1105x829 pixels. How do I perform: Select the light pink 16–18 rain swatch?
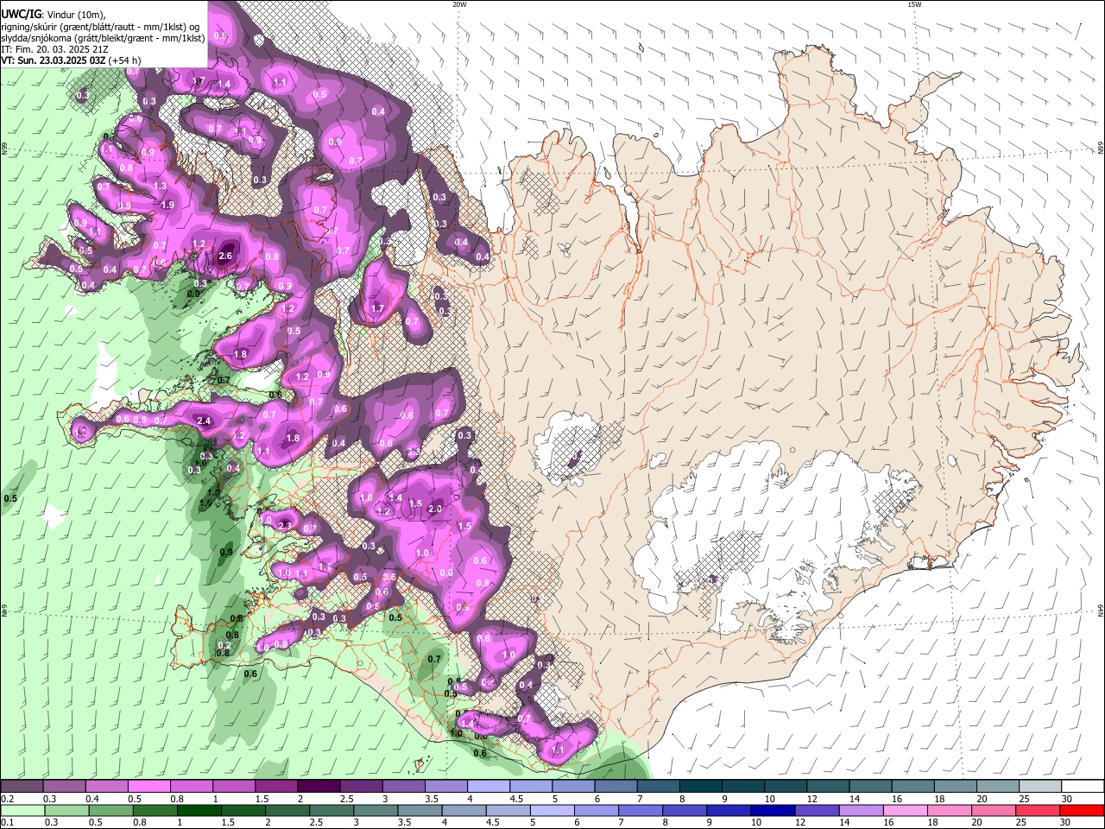click(x=906, y=810)
